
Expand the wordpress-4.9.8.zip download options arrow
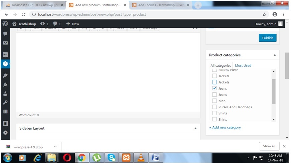tap(55, 146)
